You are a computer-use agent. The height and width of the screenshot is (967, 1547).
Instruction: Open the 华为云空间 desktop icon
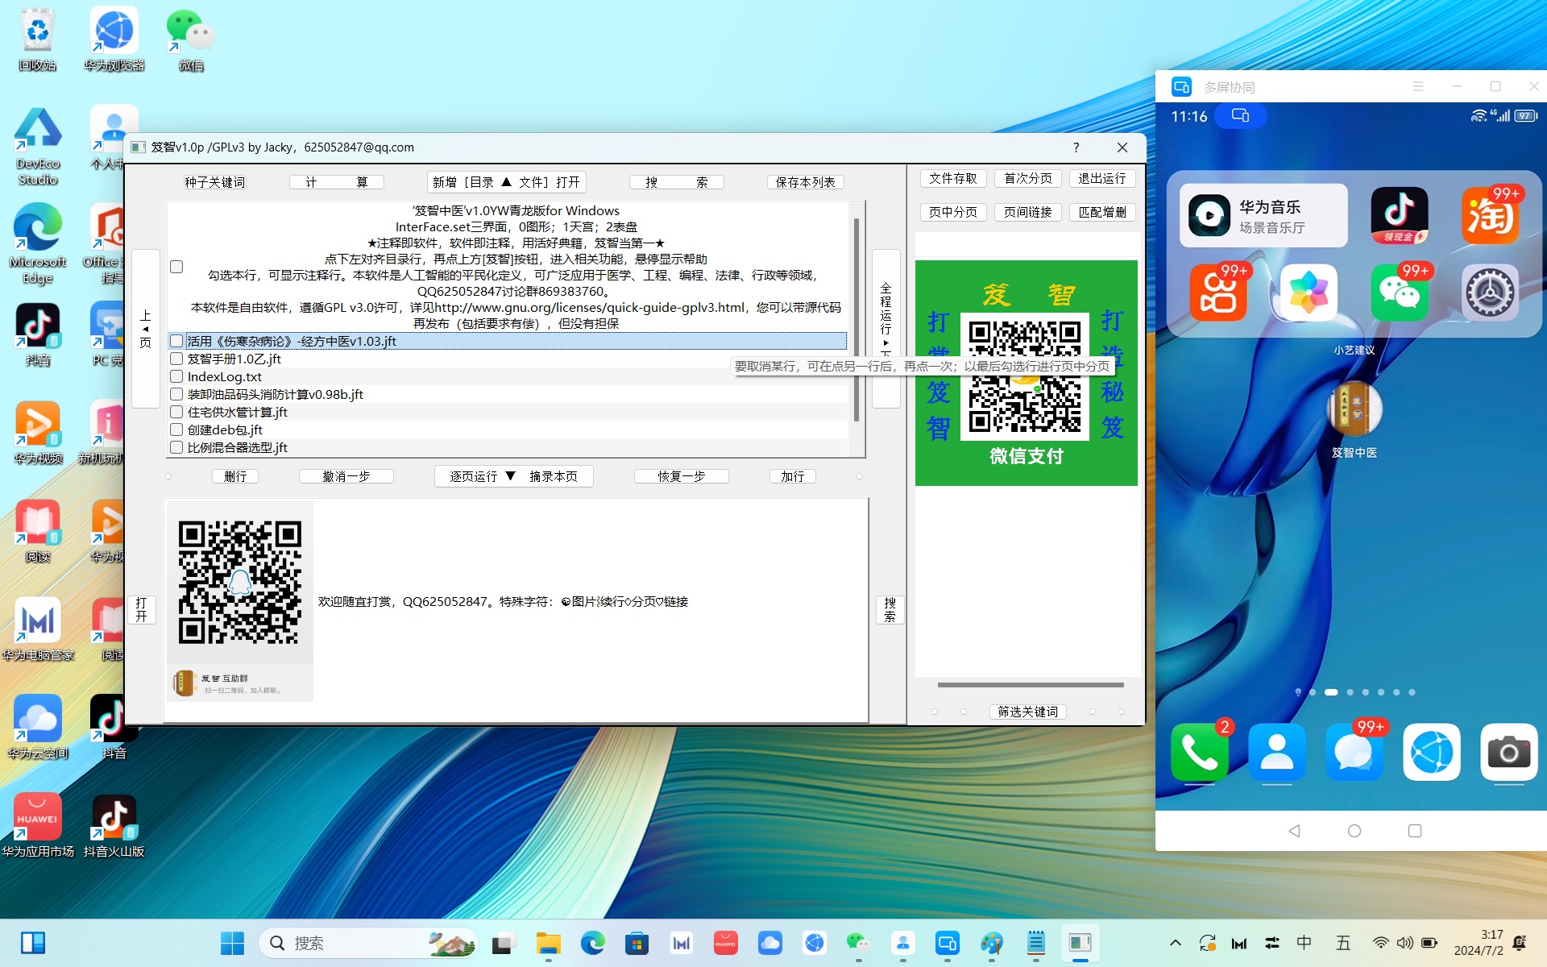37,727
